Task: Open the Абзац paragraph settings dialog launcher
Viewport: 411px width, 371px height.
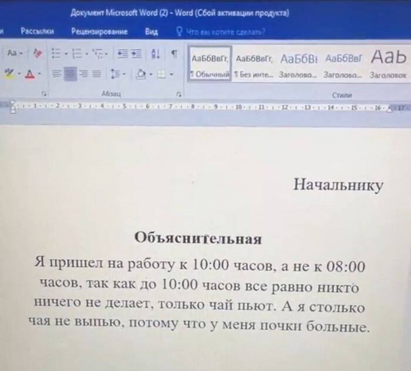Action: pyautogui.click(x=178, y=94)
